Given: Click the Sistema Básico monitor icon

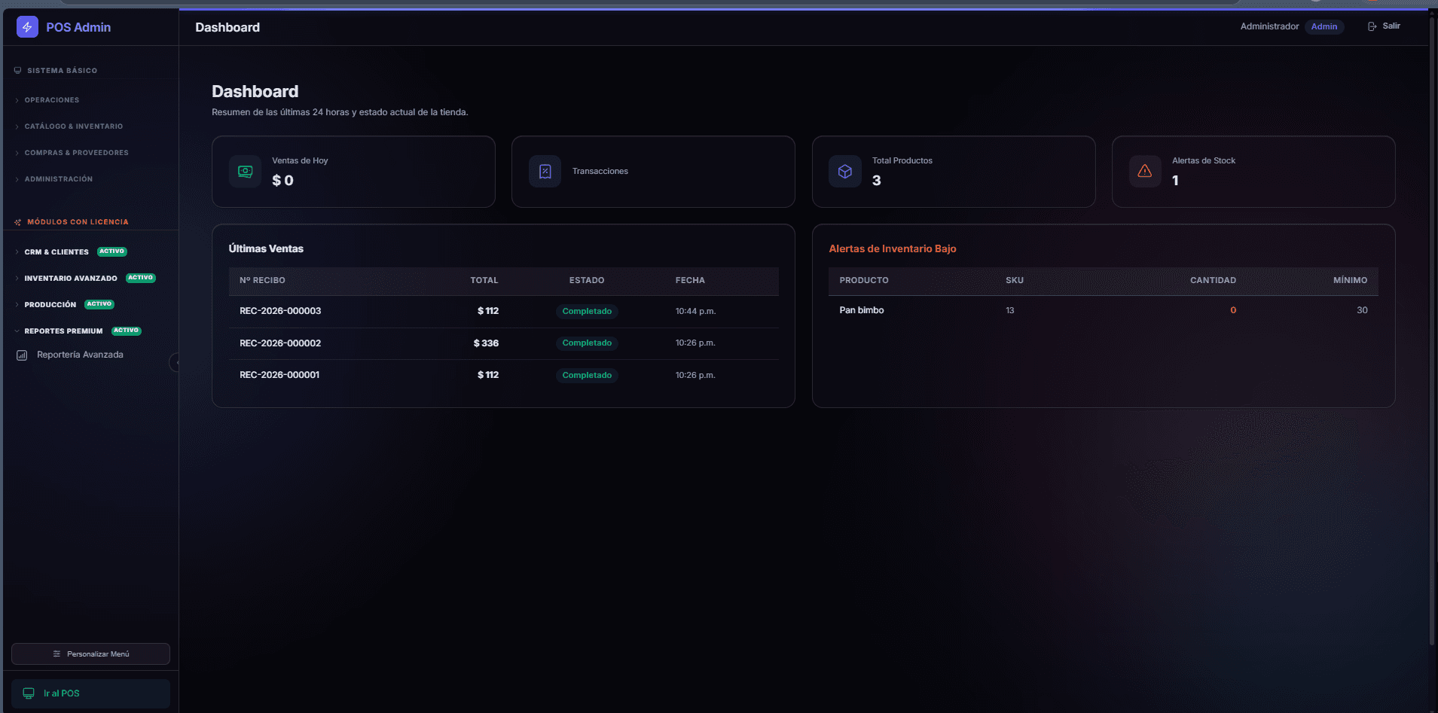Looking at the screenshot, I should 17,71.
